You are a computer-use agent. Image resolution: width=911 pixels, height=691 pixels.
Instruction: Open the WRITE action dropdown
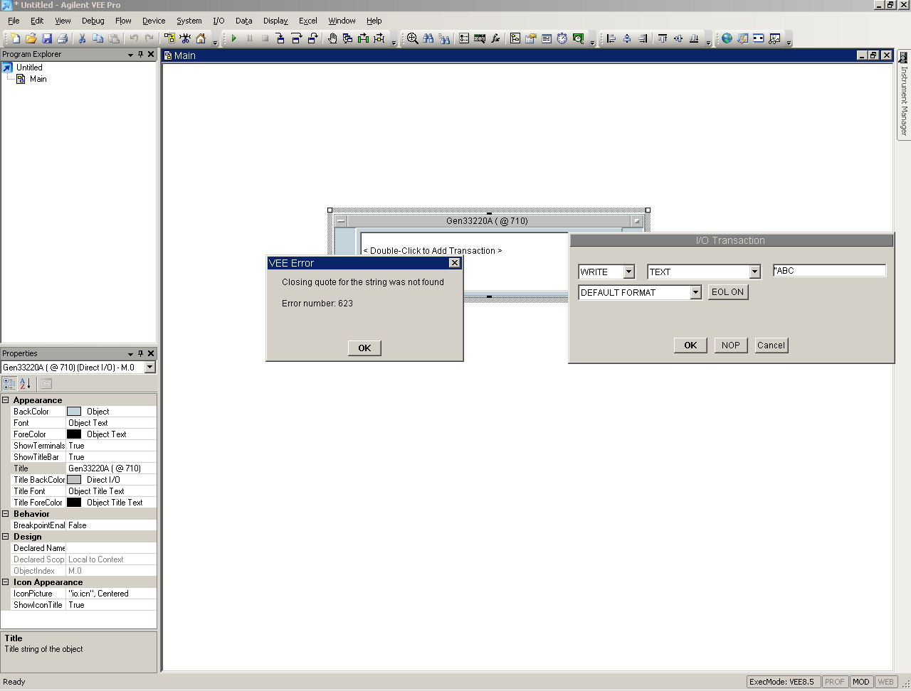[x=628, y=272]
